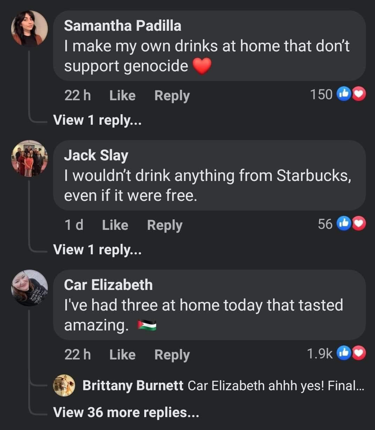
Task: View 36 more replies
Action: pos(126,412)
